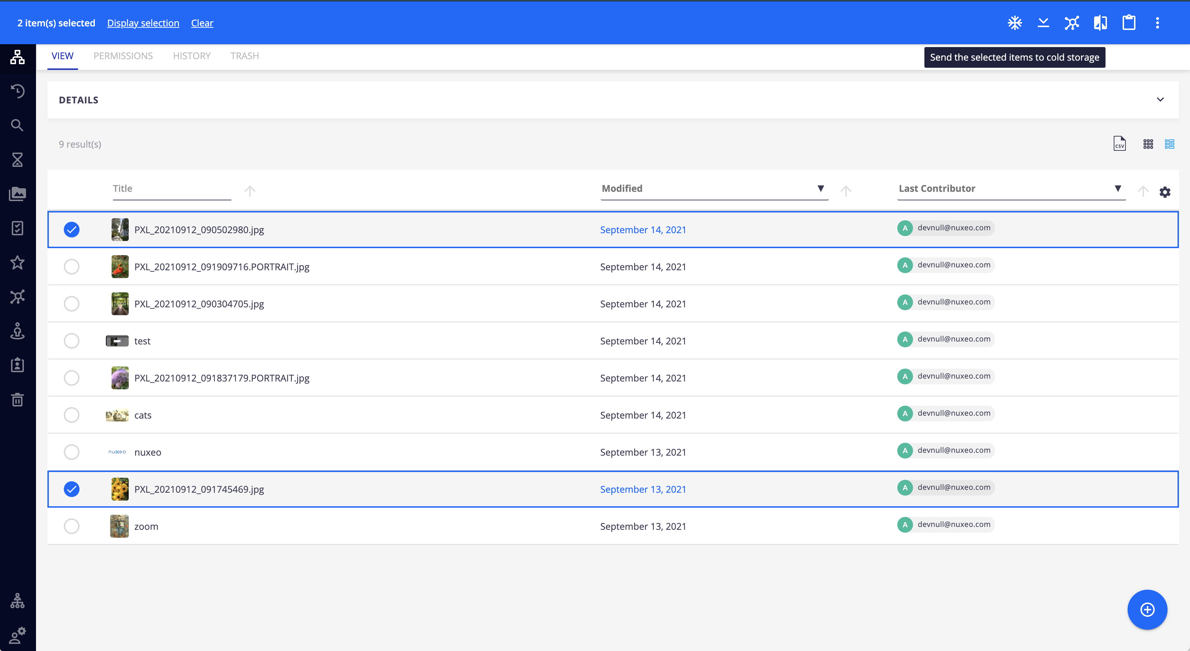Click devnull@nuxeo.com contributor in zoom row
The width and height of the screenshot is (1190, 651).
coord(946,524)
